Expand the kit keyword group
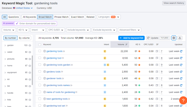The image size is (187, 107). point(5,79)
